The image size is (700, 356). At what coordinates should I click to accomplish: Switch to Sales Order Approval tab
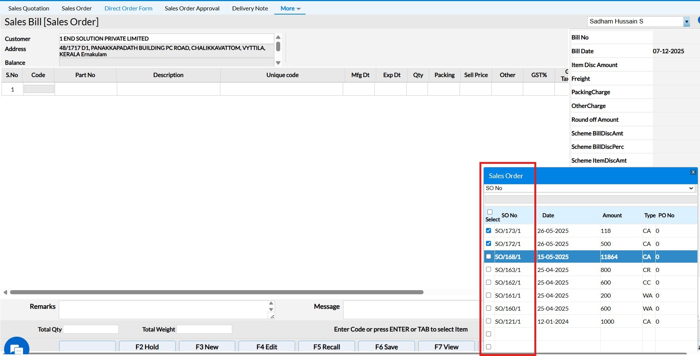[x=192, y=8]
